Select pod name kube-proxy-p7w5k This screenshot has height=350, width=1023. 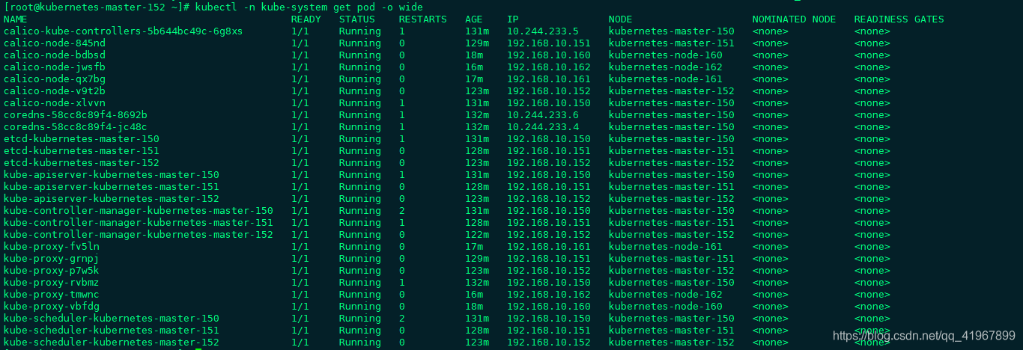pyautogui.click(x=52, y=270)
